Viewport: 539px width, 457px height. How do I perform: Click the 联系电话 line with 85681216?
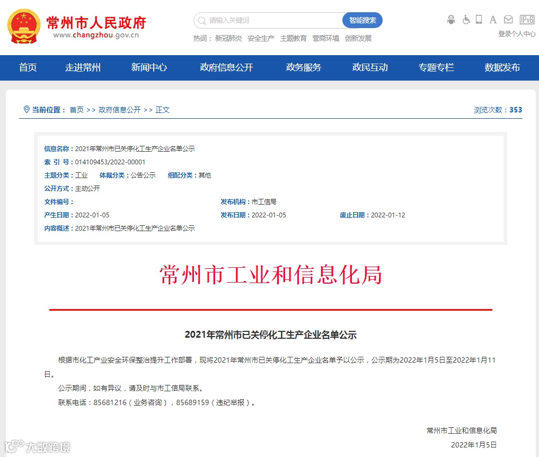157,402
